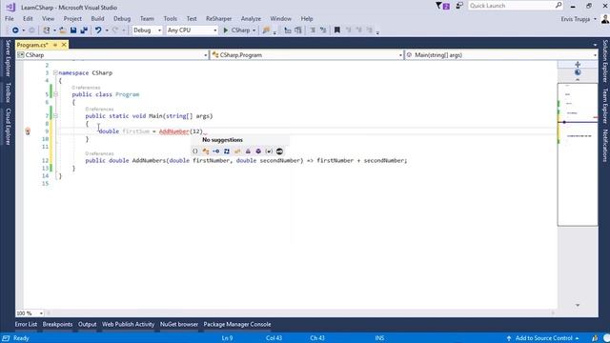Comment out the selected lines
Image resolution: width=610 pixels, height=343 pixels.
[313, 30]
